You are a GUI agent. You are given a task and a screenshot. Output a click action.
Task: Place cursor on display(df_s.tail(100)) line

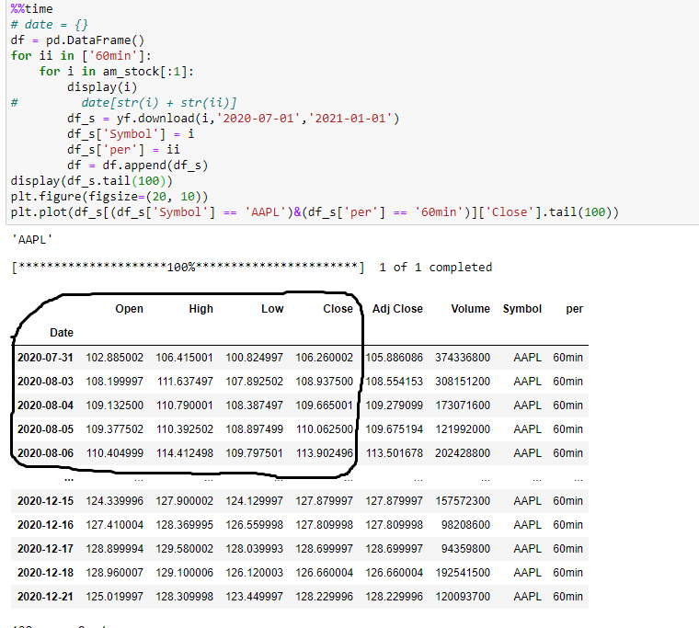91,181
